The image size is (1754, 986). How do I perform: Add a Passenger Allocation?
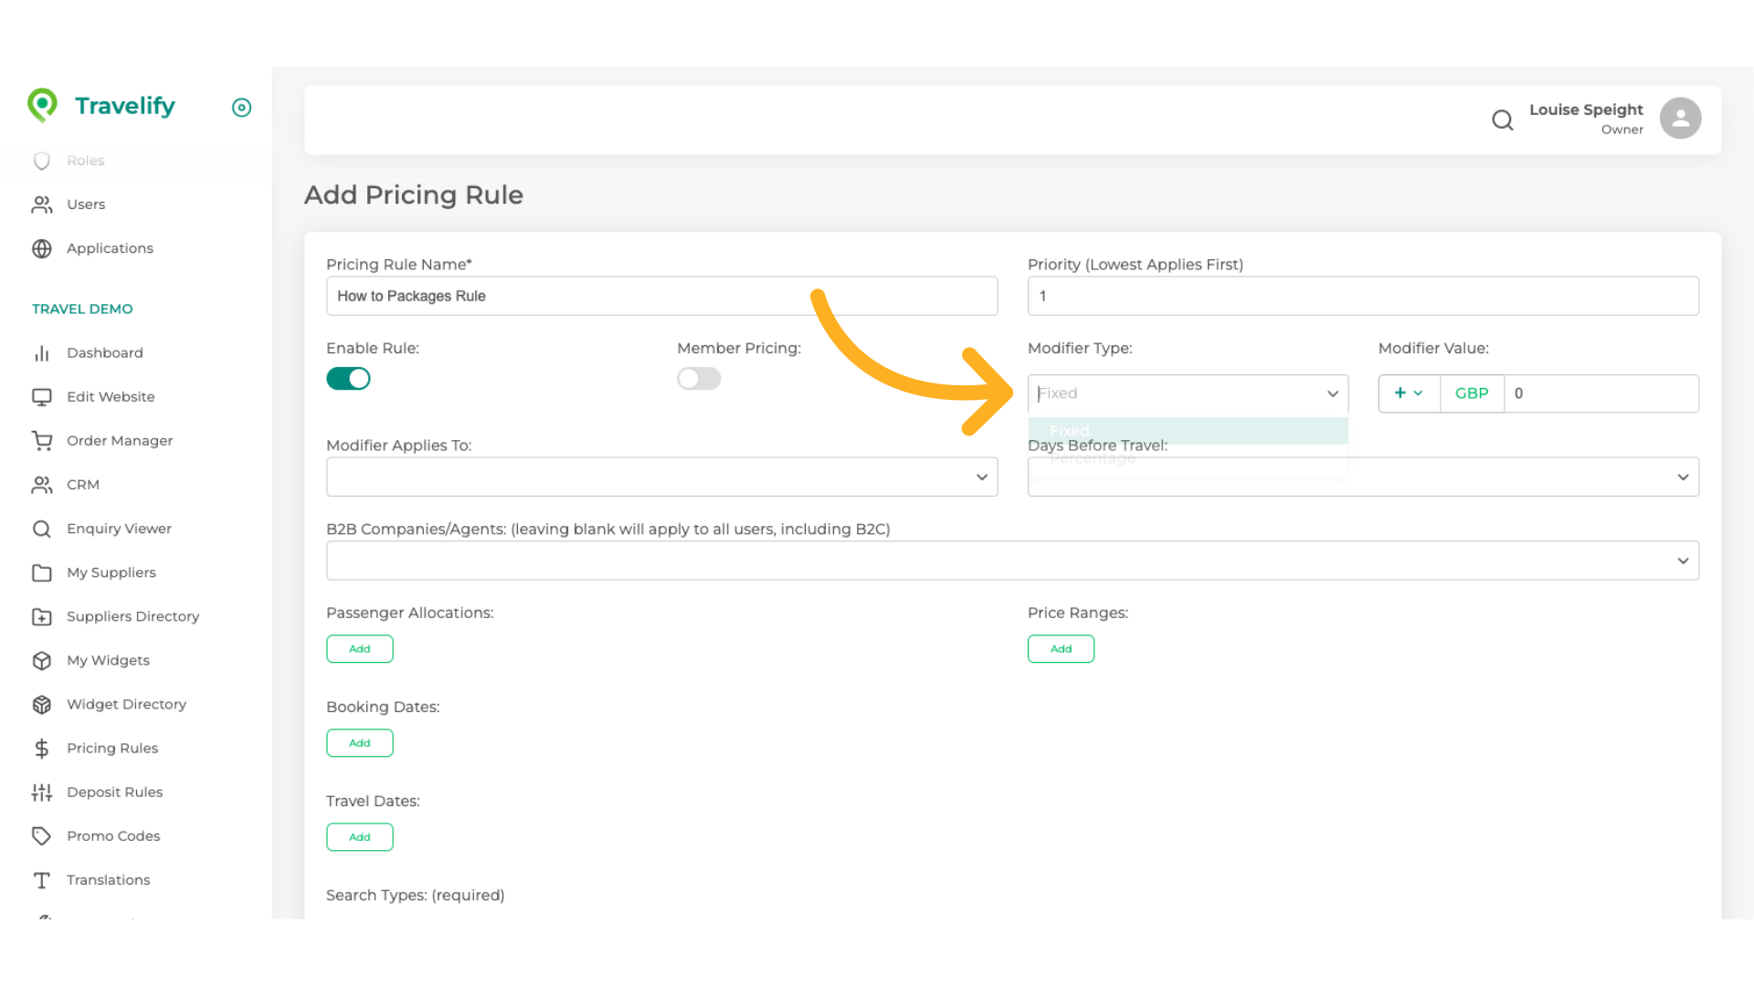pyautogui.click(x=359, y=648)
